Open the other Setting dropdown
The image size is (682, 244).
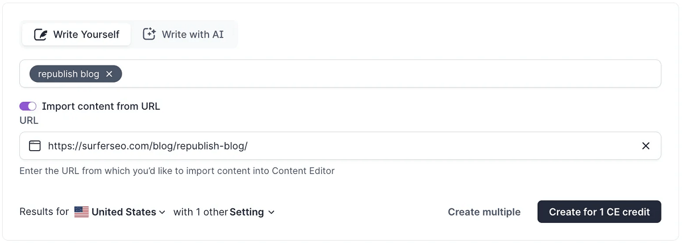pos(252,212)
